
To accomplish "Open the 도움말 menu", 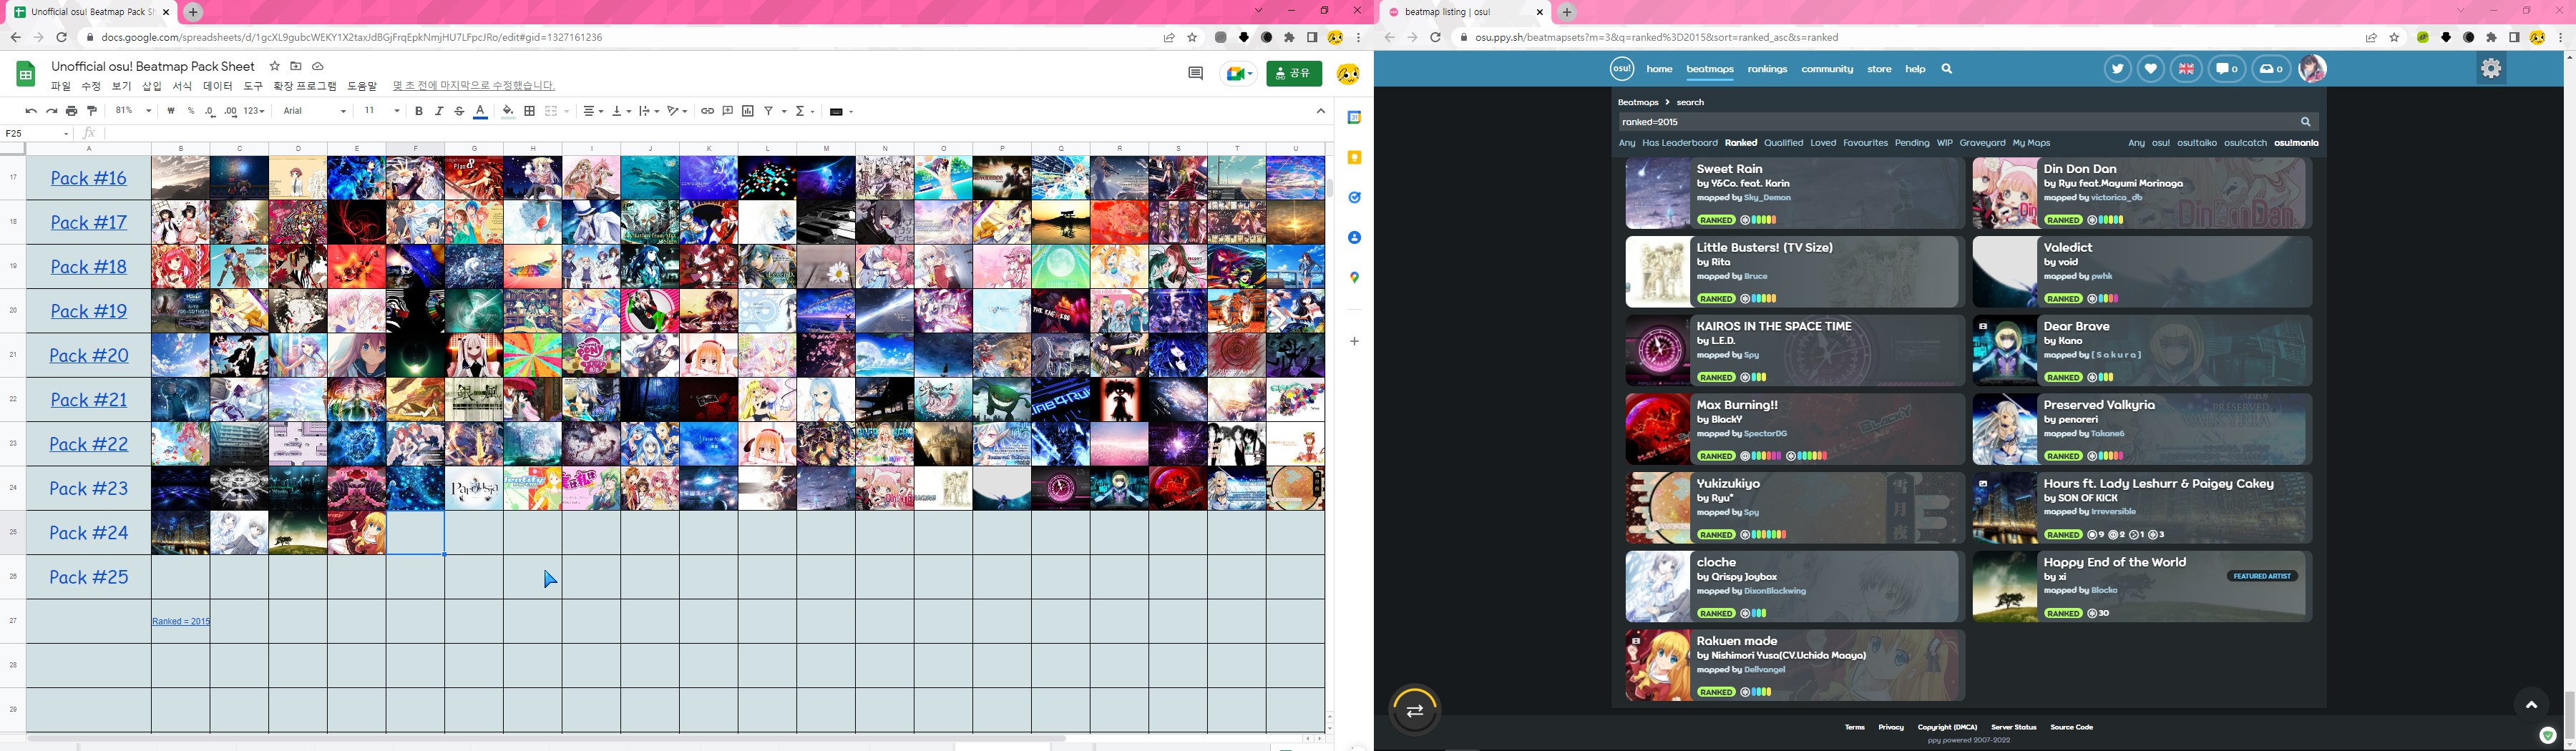I will pos(362,86).
